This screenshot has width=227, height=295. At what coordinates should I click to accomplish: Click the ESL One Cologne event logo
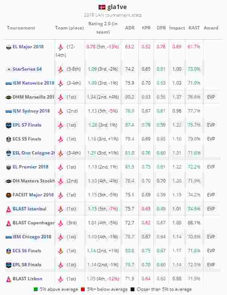click(x=9, y=153)
